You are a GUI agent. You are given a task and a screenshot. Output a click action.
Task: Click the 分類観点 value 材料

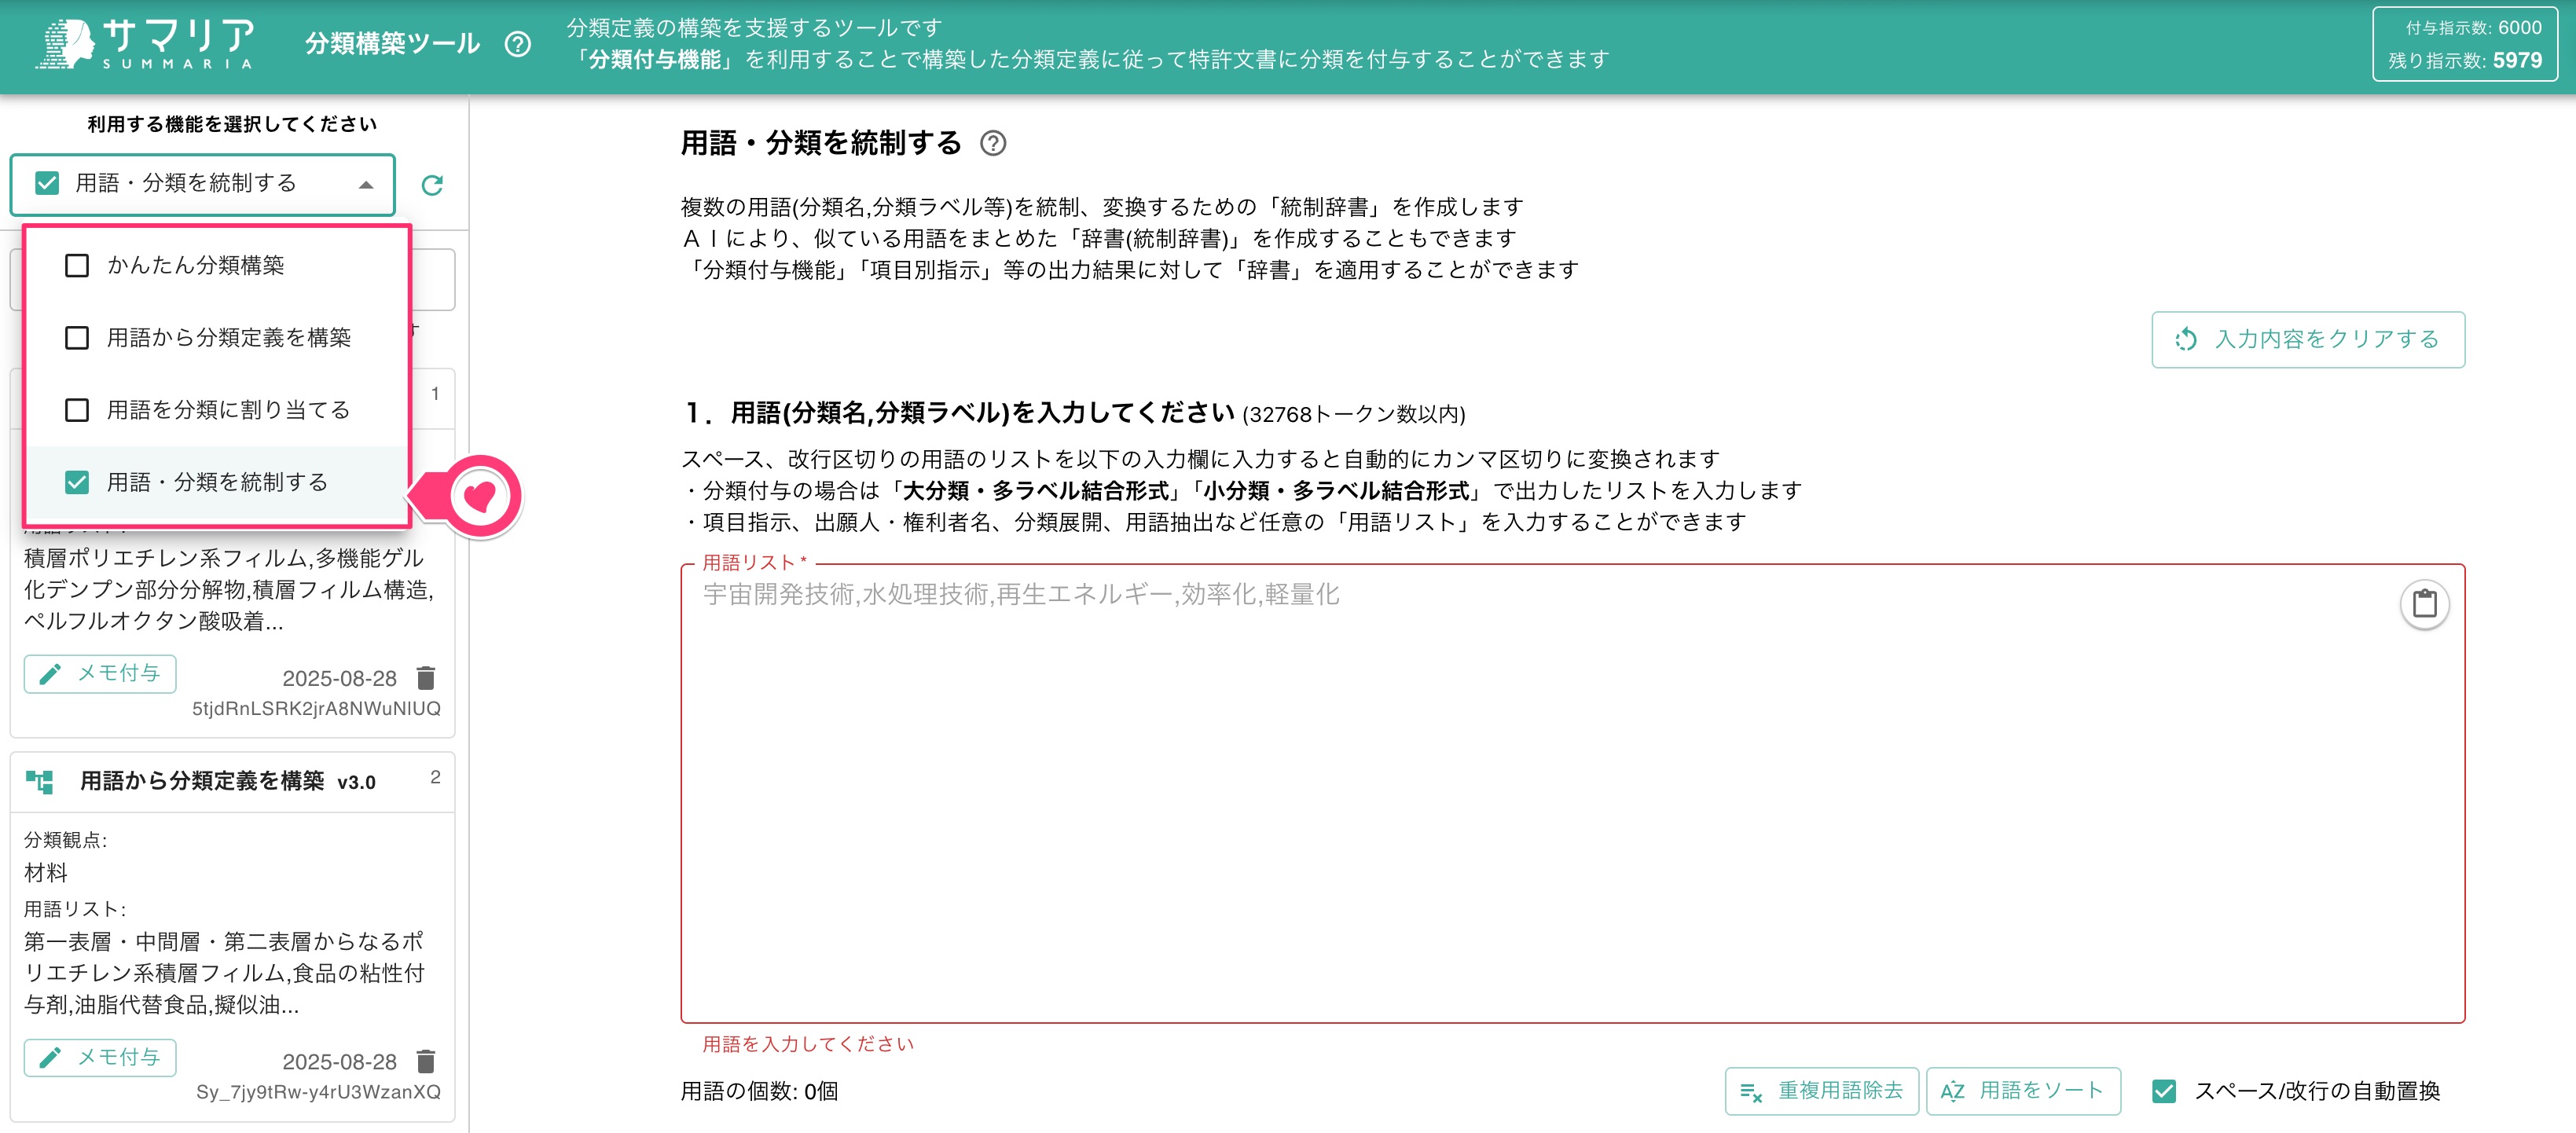click(x=46, y=873)
